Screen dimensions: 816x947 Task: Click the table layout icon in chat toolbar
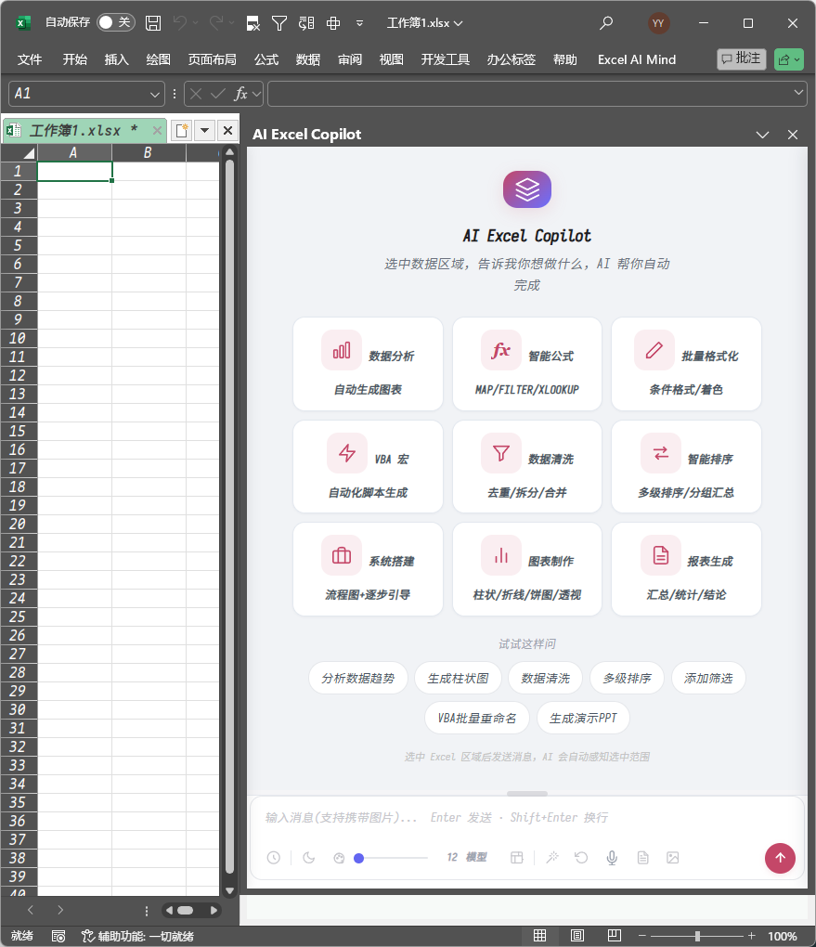tap(516, 858)
